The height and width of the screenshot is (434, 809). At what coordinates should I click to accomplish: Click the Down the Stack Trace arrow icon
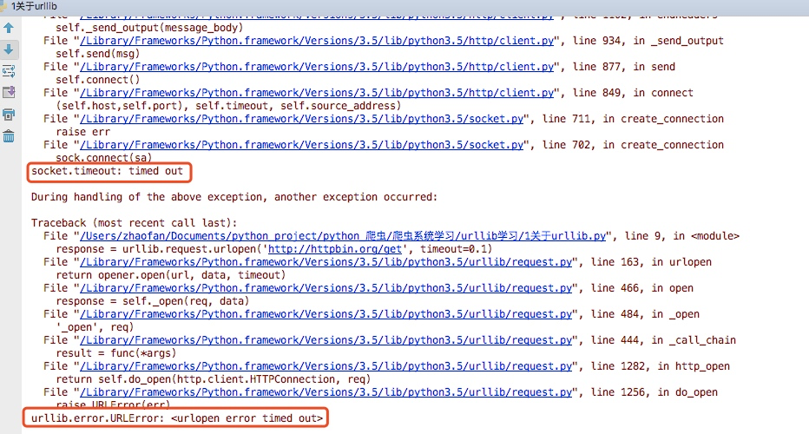[x=9, y=49]
